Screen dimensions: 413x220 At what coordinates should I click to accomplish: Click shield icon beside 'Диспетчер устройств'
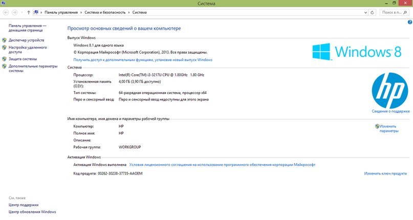coord(4,40)
